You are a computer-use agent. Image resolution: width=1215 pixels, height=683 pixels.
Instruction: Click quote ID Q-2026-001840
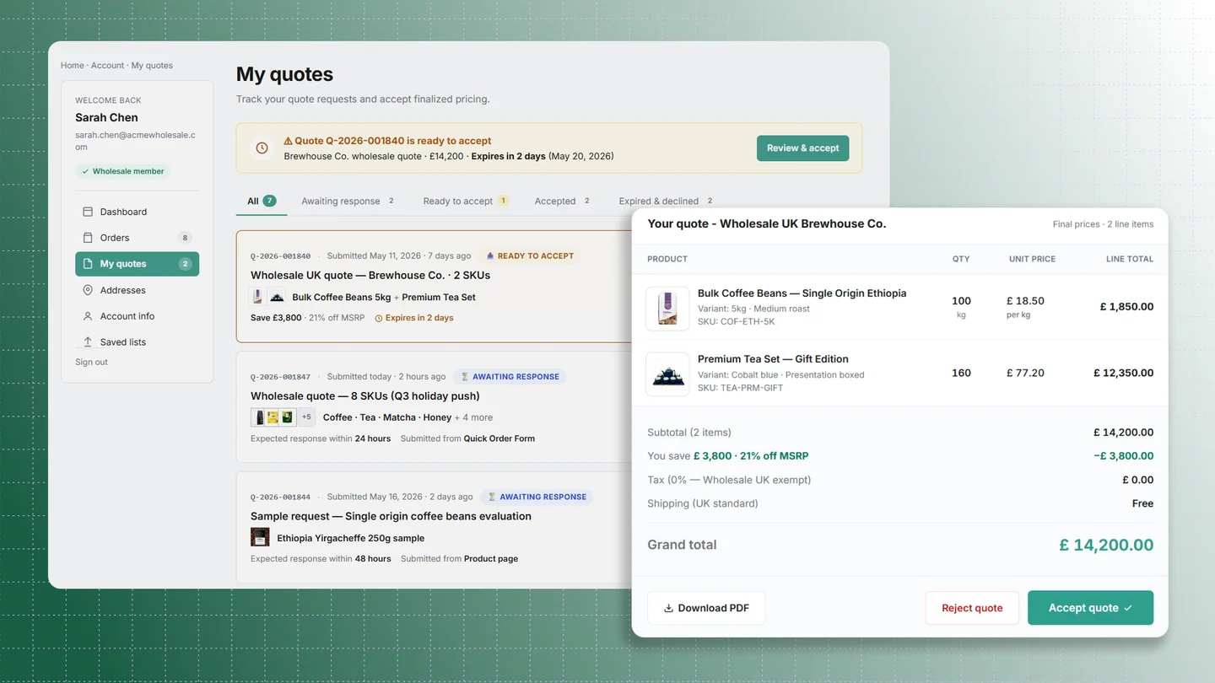280,256
